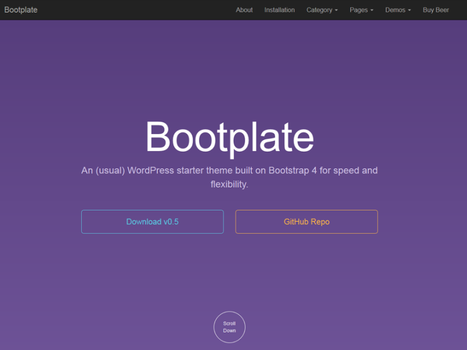Open the Bootplate brand link in navbar

(21, 10)
